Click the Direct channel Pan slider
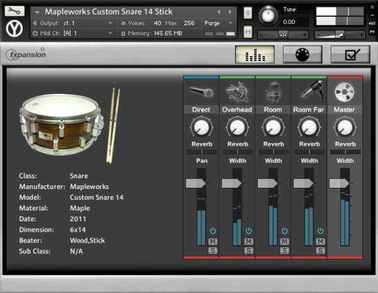This screenshot has height=293, width=378. [x=202, y=152]
